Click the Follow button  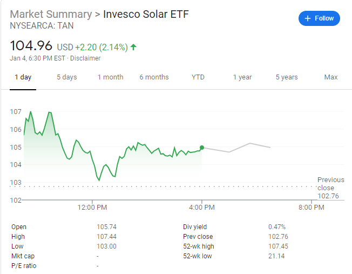[x=319, y=18]
